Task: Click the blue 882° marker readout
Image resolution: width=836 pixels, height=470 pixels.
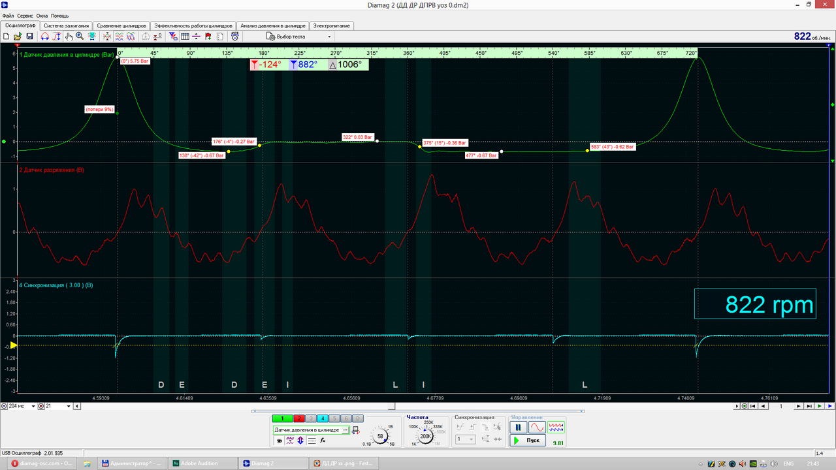Action: coord(305,65)
